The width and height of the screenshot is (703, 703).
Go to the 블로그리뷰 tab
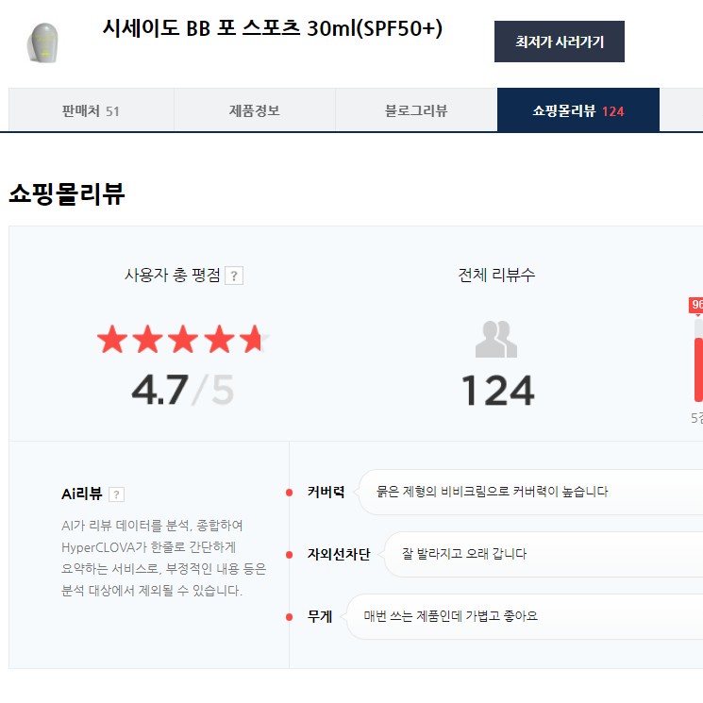pyautogui.click(x=416, y=110)
